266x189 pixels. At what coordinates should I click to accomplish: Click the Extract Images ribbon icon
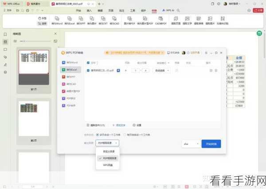[x=210, y=20]
